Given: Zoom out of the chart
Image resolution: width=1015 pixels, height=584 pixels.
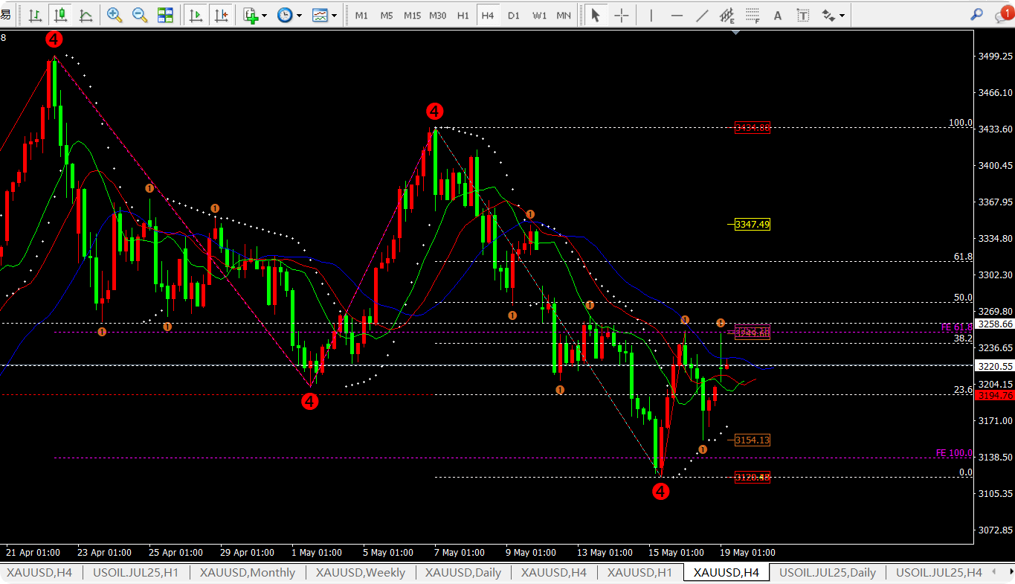Looking at the screenshot, I should click(x=139, y=15).
